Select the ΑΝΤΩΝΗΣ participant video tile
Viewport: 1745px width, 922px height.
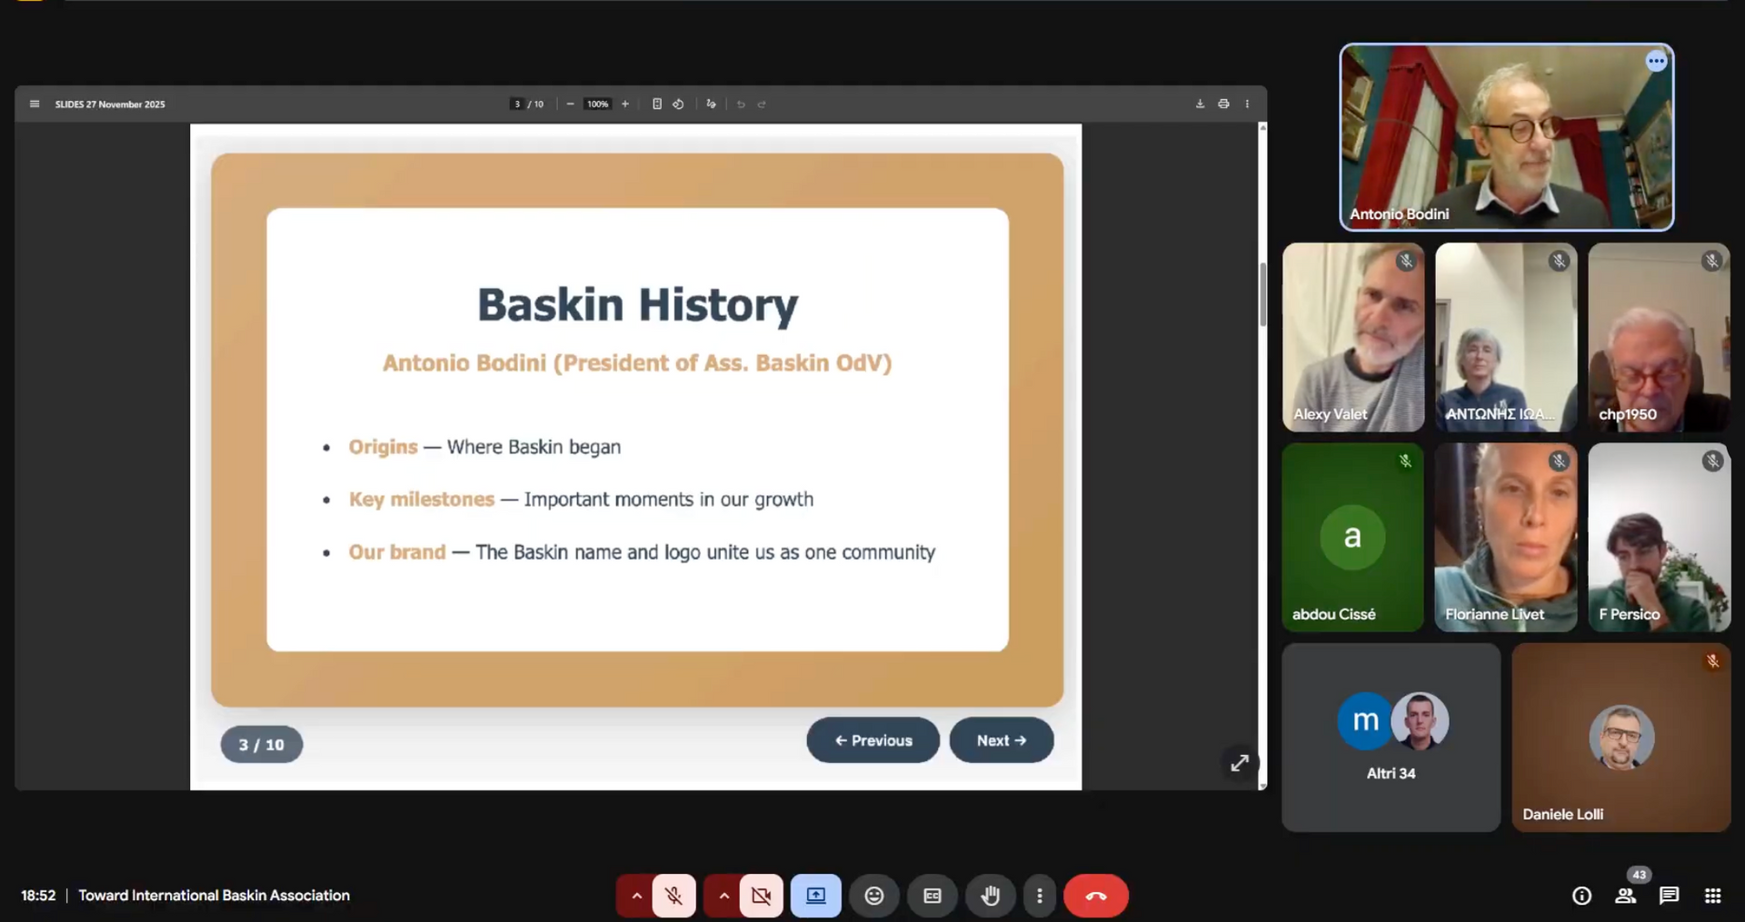coord(1506,337)
